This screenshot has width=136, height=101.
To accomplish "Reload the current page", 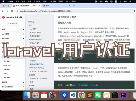I will click(12, 11).
